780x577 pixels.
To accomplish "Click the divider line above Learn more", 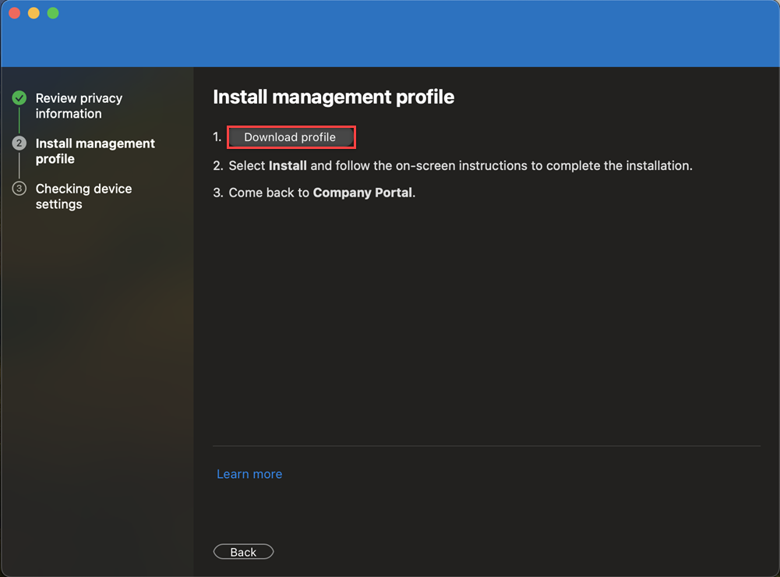I will pyautogui.click(x=486, y=446).
